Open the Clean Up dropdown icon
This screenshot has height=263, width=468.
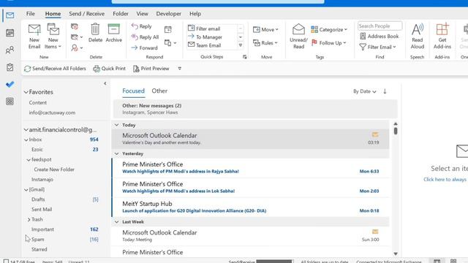pos(77,37)
